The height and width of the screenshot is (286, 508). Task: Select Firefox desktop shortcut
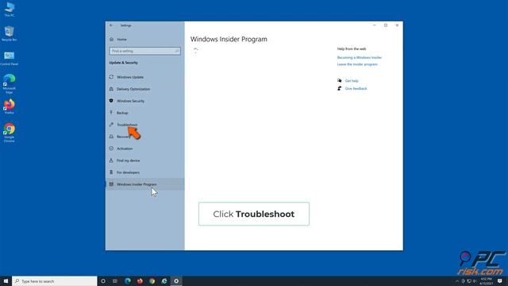coord(9,106)
